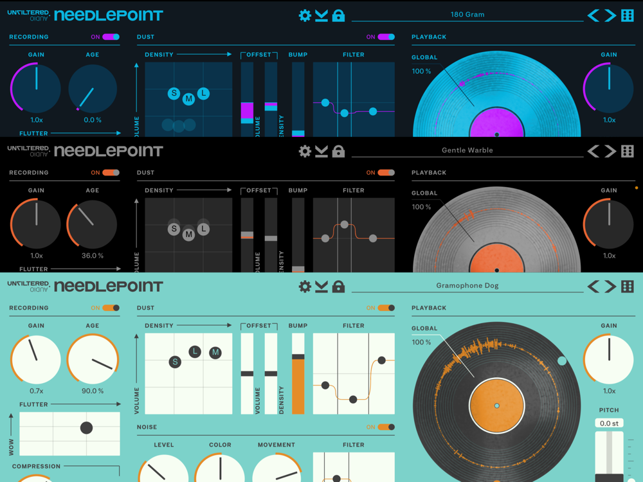Toggle Dust ON switch in Gentle Warble panel

point(386,172)
